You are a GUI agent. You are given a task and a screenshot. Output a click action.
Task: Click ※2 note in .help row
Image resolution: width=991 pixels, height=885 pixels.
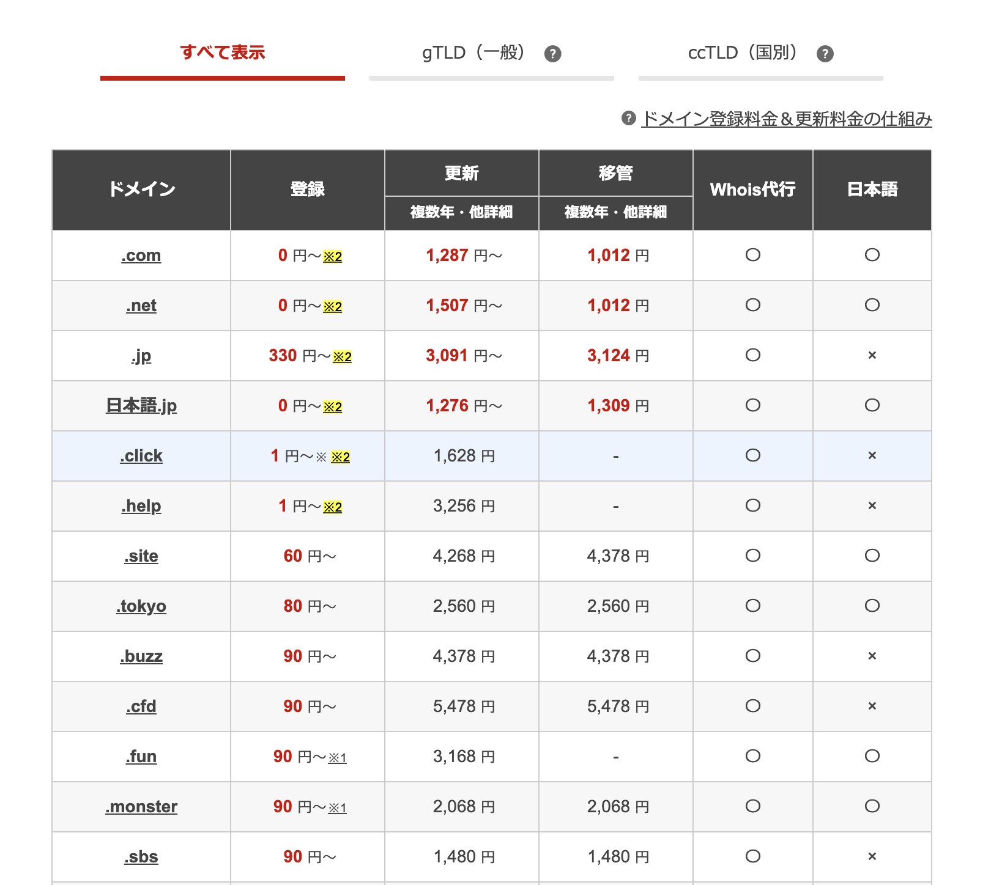point(333,507)
